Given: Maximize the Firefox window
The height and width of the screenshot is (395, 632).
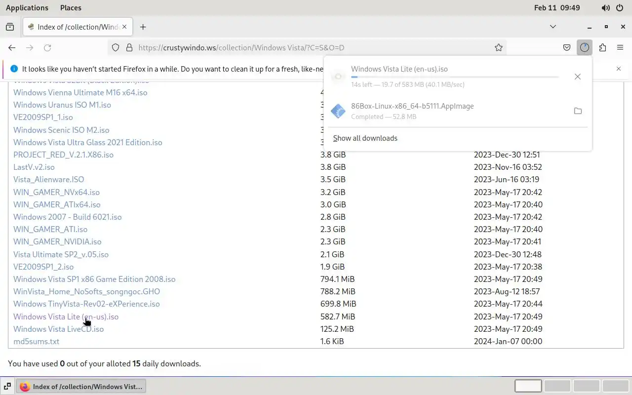Looking at the screenshot, I should [x=606, y=27].
